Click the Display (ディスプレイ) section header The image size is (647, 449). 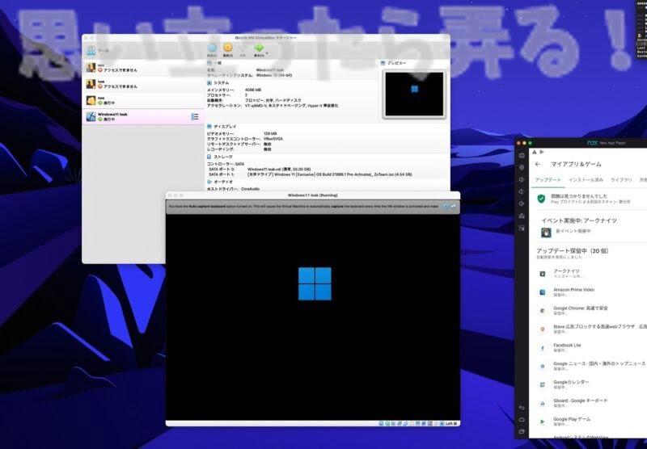tap(222, 127)
